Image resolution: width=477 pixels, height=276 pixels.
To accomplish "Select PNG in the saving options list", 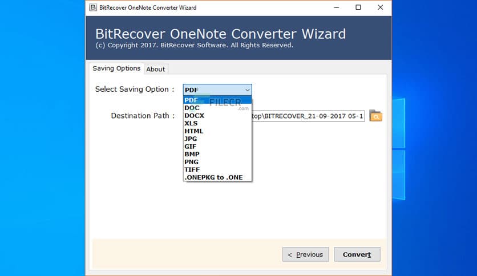I will pos(217,162).
